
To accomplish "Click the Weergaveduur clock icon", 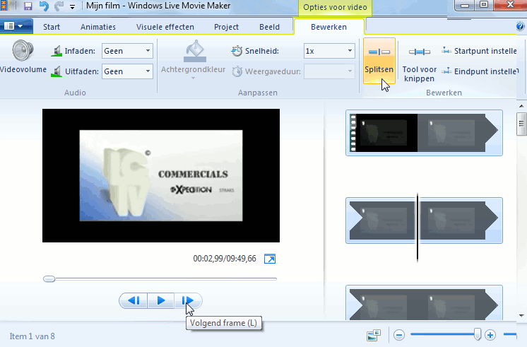I will coord(237,71).
